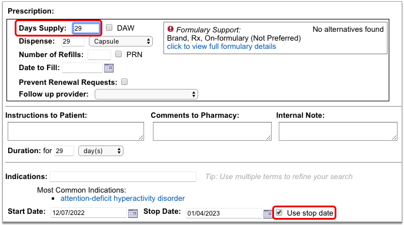Screen dimensions: 404x225
Task: Click the Indications search field
Action: [123, 177]
